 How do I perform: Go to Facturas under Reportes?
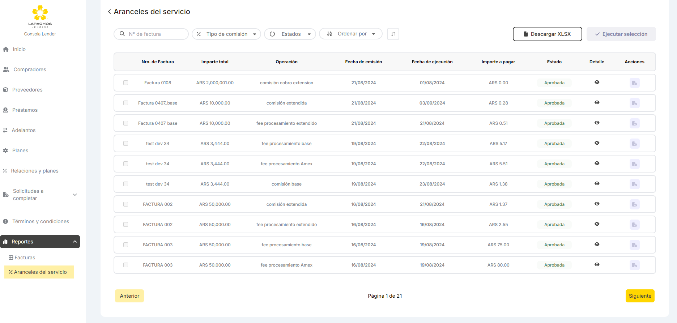click(25, 258)
